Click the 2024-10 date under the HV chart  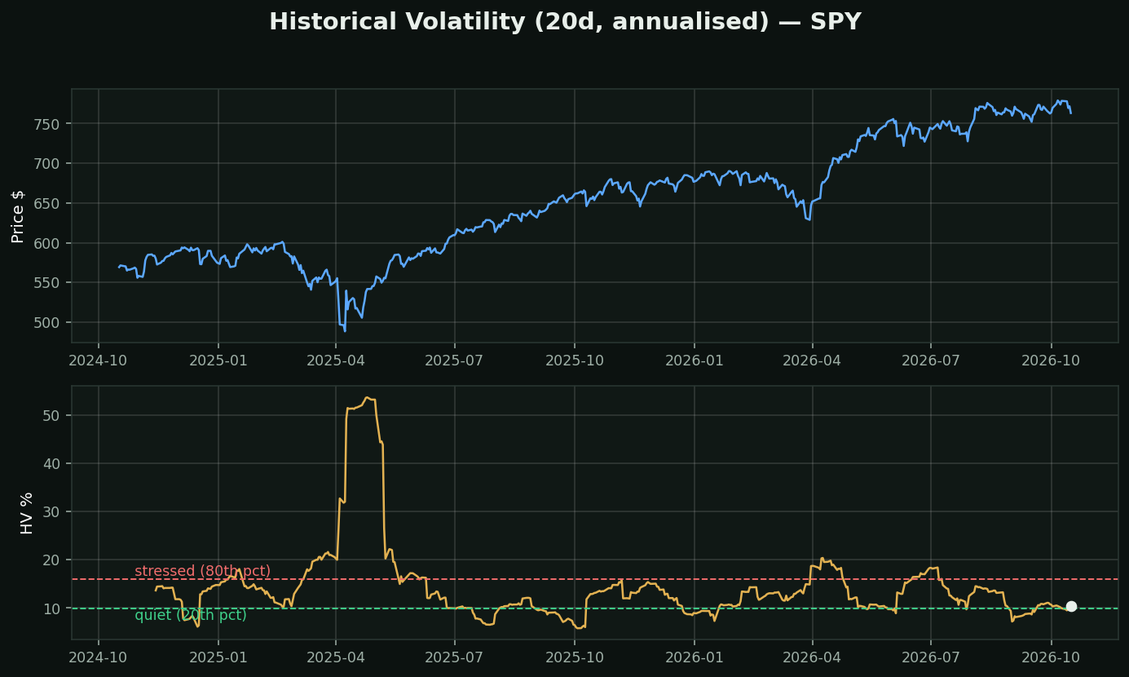[99, 657]
